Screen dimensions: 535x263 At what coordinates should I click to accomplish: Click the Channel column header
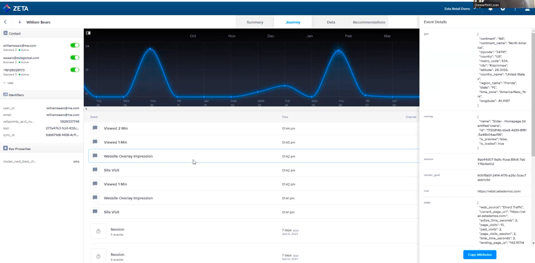(x=411, y=117)
